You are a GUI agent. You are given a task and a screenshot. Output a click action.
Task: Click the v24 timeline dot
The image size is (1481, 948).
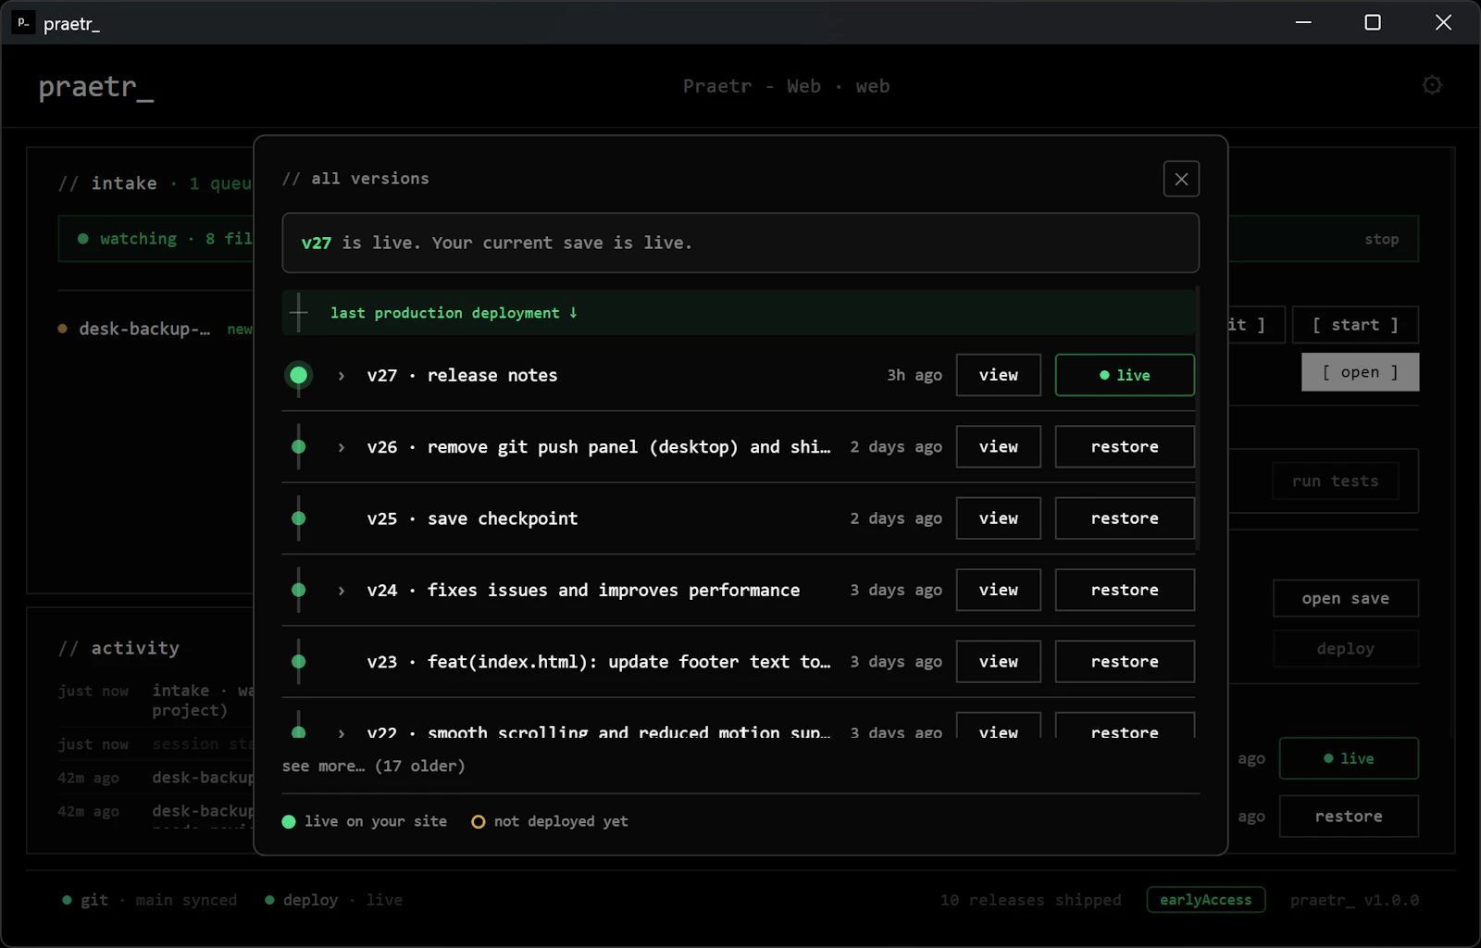coord(298,590)
